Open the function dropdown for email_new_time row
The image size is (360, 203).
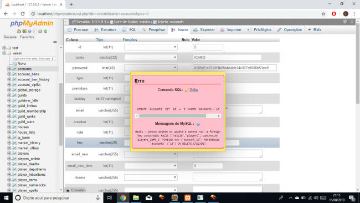pyautogui.click(x=151, y=166)
